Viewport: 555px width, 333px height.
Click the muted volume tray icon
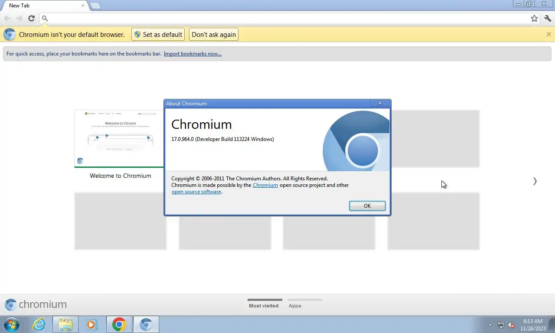click(x=511, y=325)
